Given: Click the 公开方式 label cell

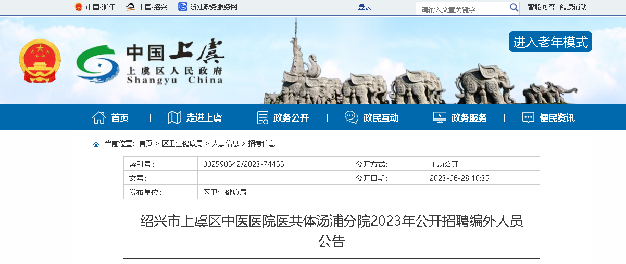Looking at the screenshot, I should tap(387, 164).
